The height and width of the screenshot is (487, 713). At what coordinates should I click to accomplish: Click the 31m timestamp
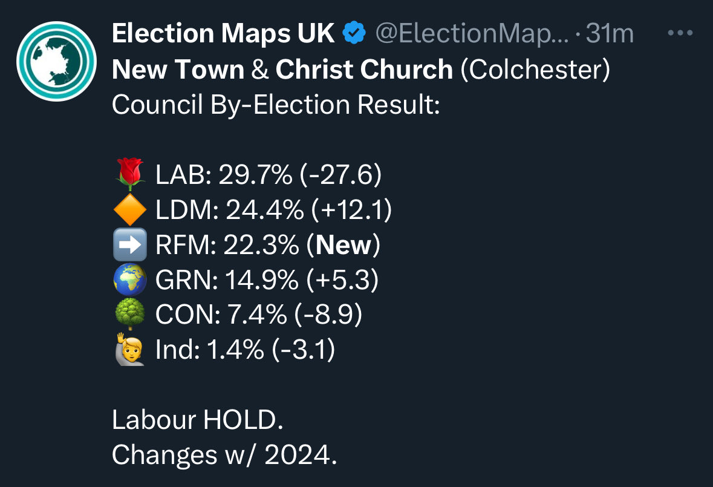click(x=610, y=34)
